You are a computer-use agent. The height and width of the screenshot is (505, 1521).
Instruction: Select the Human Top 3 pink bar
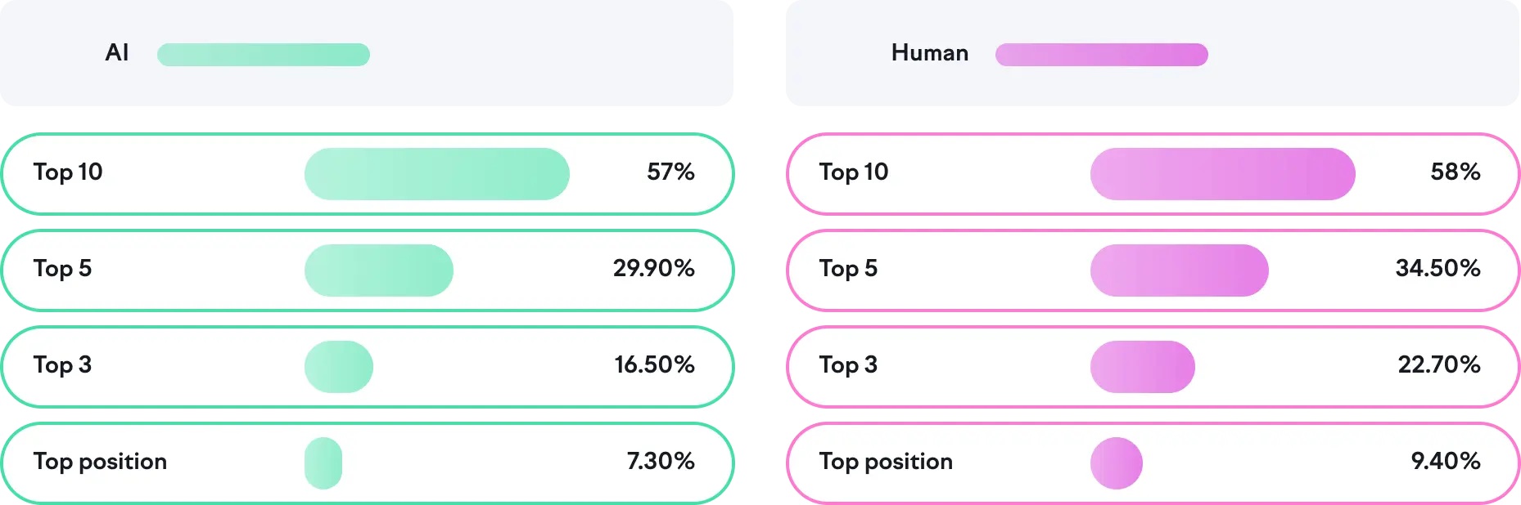[x=1142, y=367]
